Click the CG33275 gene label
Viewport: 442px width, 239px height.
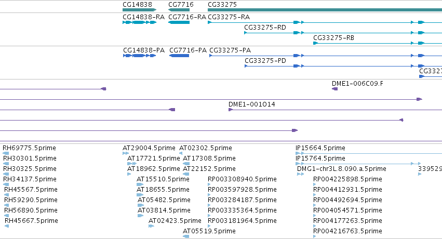pos(222,5)
